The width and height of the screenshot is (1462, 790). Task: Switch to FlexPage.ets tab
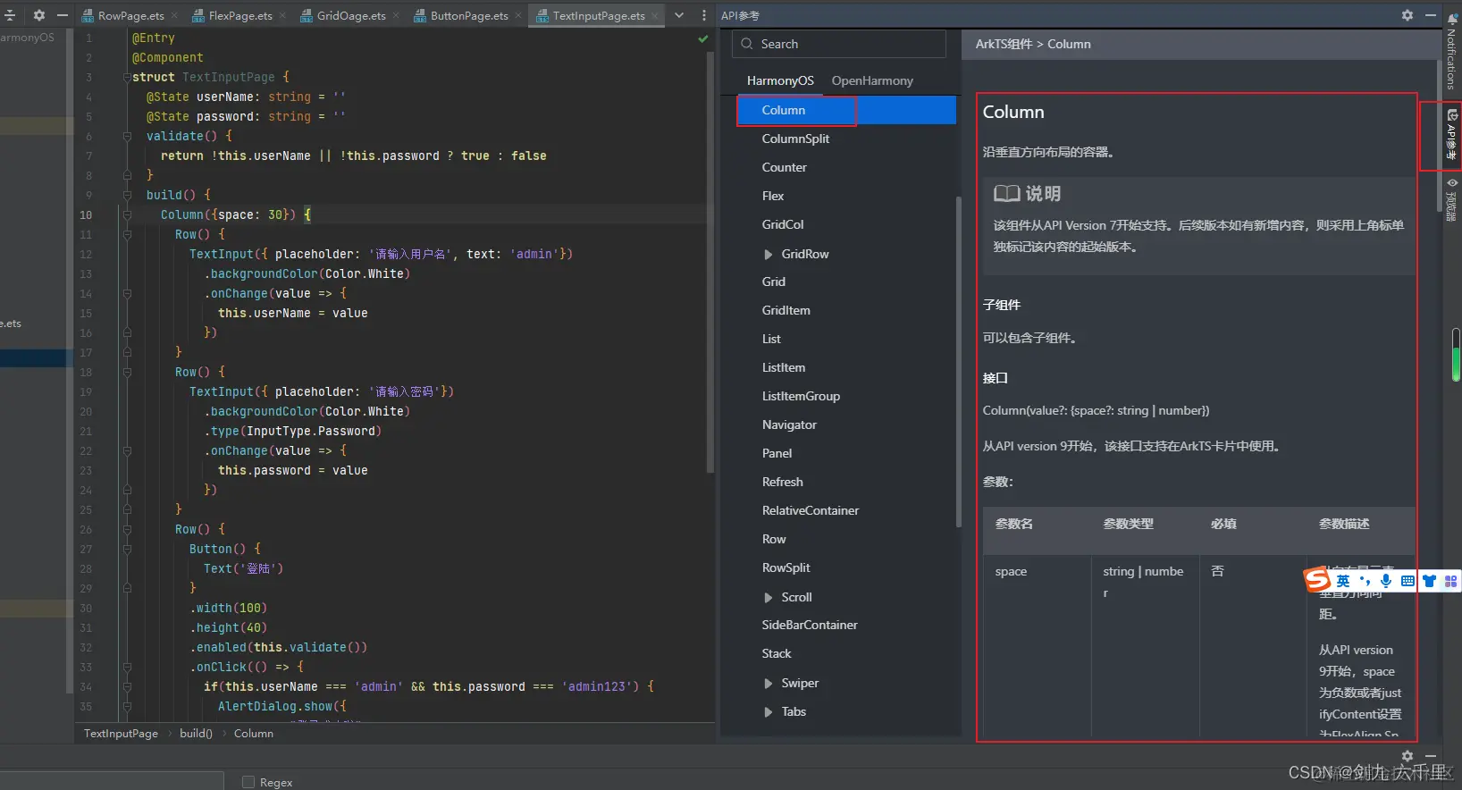240,15
